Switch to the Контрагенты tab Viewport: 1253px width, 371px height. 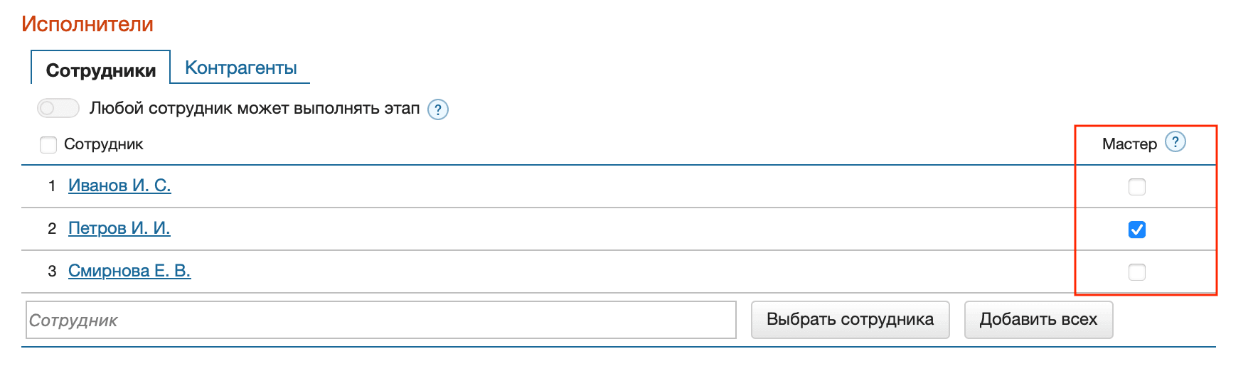click(x=241, y=68)
